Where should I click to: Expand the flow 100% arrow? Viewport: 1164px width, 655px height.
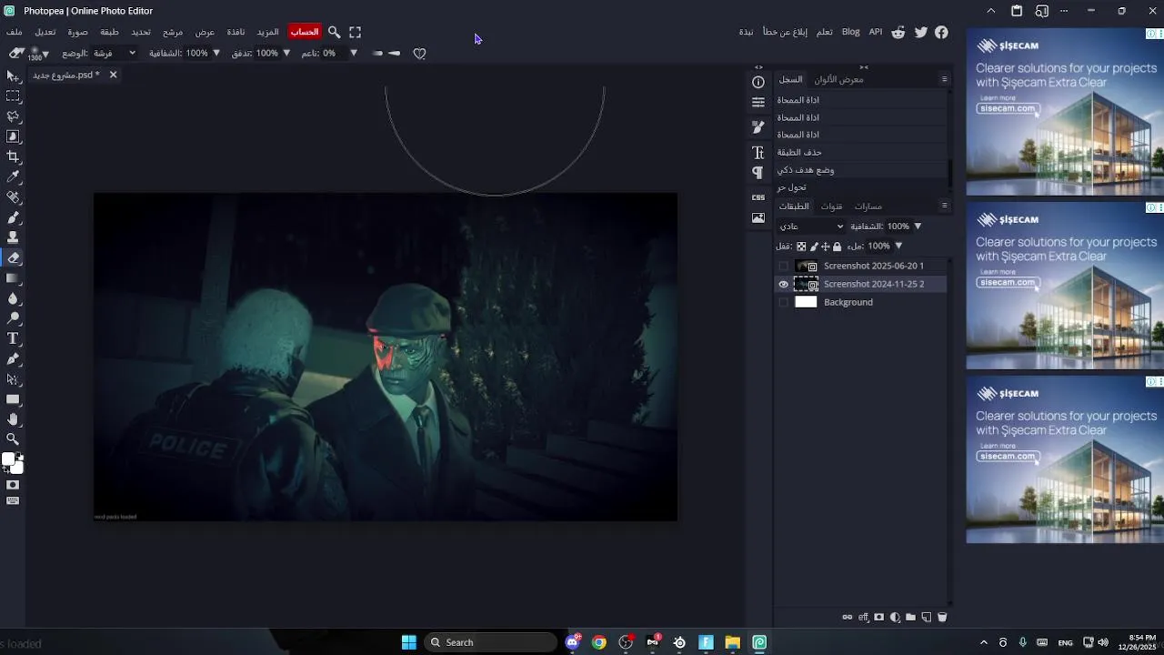click(286, 54)
